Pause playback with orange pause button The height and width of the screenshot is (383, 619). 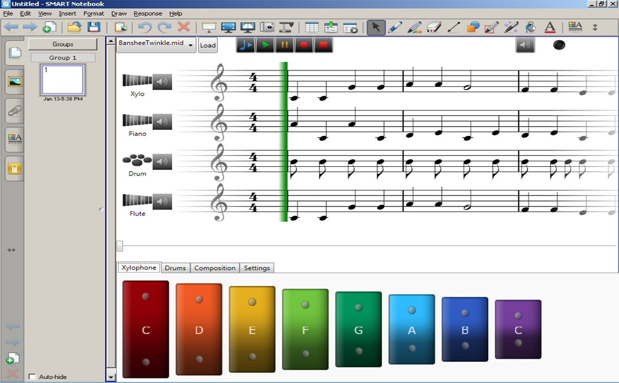coord(284,45)
